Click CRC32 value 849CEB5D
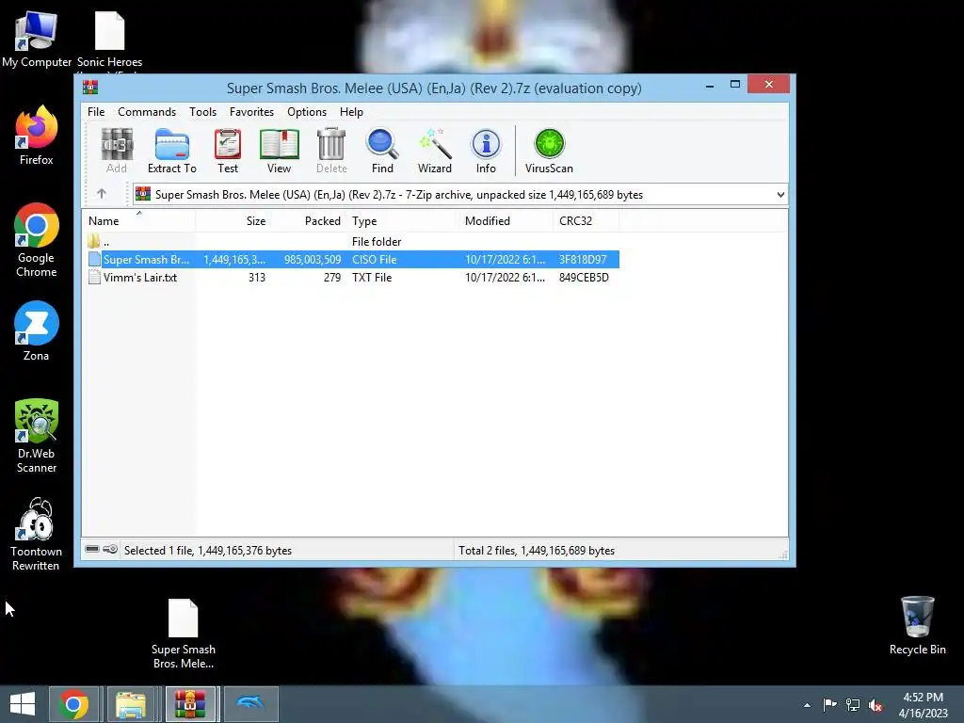 (584, 278)
